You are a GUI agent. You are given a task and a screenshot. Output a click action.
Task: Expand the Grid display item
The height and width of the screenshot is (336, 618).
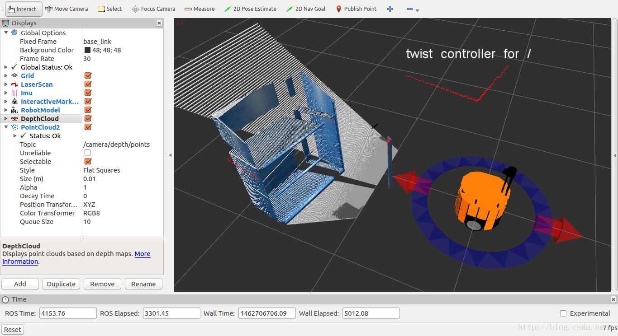[x=6, y=76]
